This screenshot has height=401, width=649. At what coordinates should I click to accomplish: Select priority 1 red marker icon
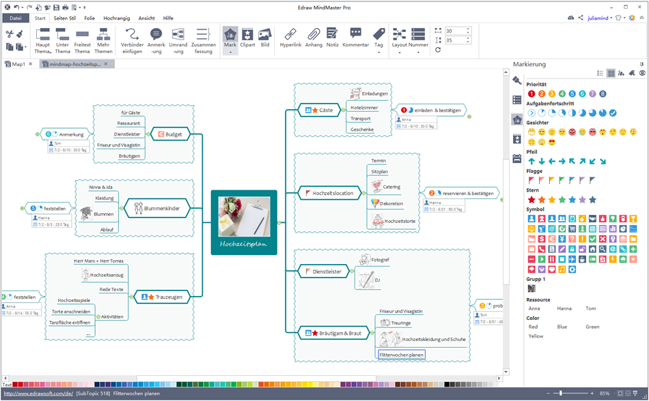531,93
